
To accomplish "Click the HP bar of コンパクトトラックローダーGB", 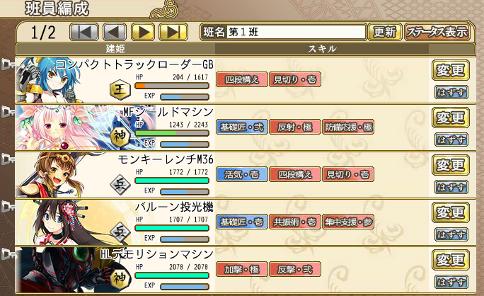I will (x=172, y=86).
